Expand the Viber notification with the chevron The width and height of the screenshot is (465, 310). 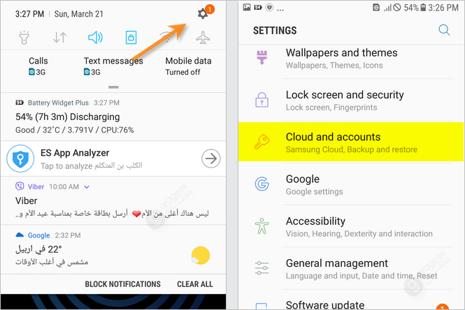87,187
